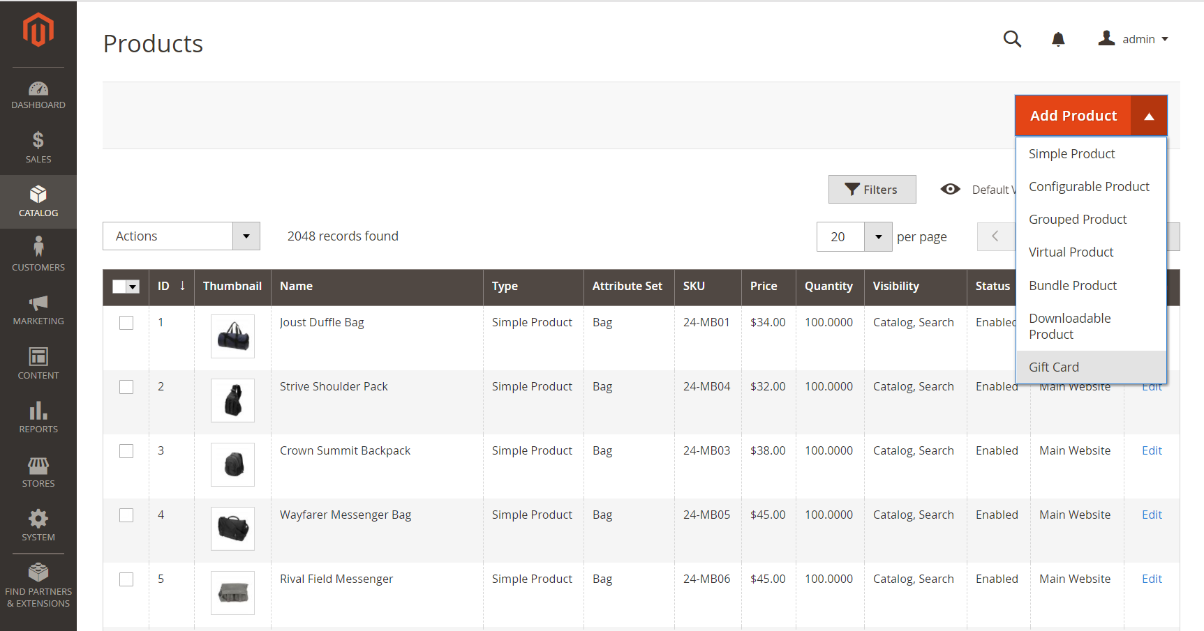
Task: Open the System gear icon
Action: (38, 524)
